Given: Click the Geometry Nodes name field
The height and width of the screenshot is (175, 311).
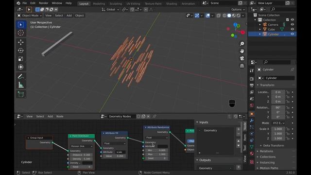Looking at the screenshot, I should point(122,117).
